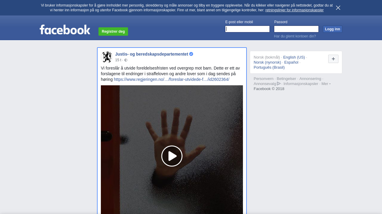Play the hand video
This screenshot has height=214, width=382.
pos(172,156)
